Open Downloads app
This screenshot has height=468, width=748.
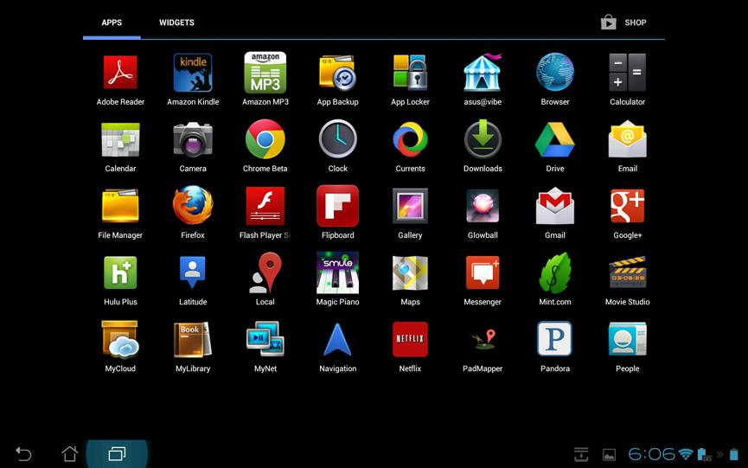click(x=483, y=139)
